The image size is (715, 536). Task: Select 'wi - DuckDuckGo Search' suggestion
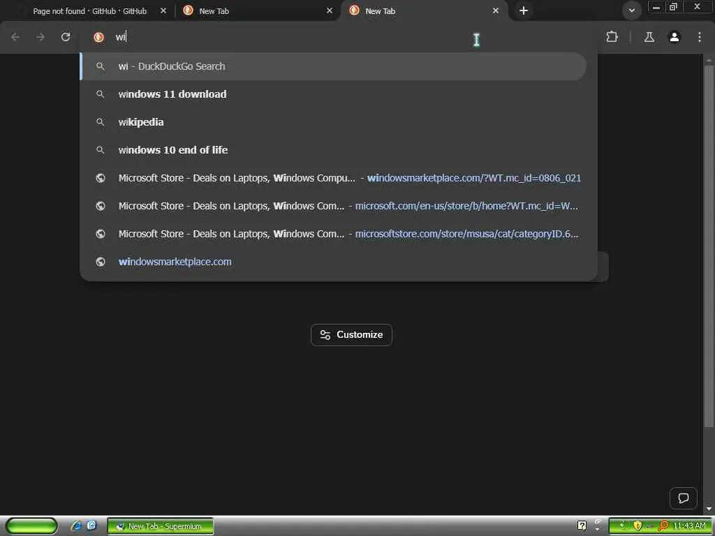coord(333,66)
